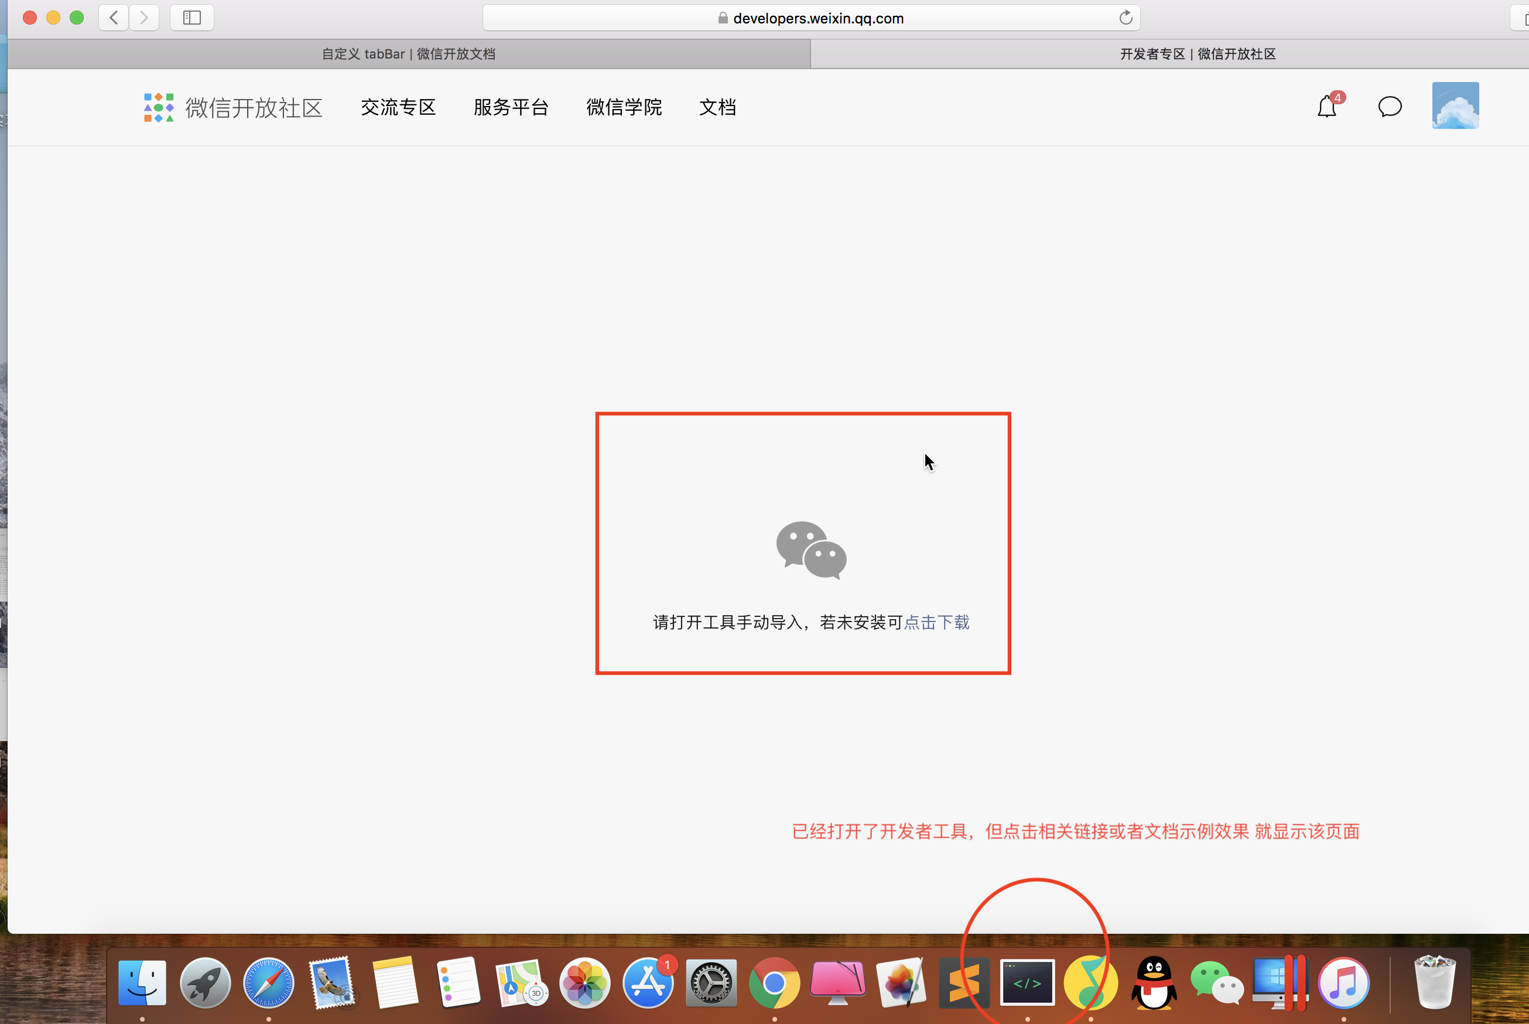Viewport: 1529px width, 1024px height.
Task: Click the gray WeChat icon in center
Action: [x=811, y=550]
